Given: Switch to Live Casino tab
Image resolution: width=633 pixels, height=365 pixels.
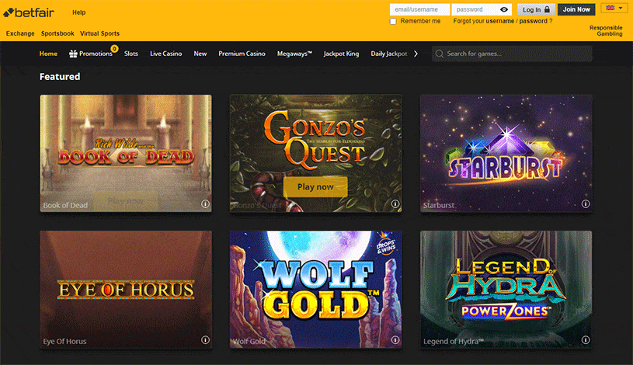Looking at the screenshot, I should [x=166, y=54].
